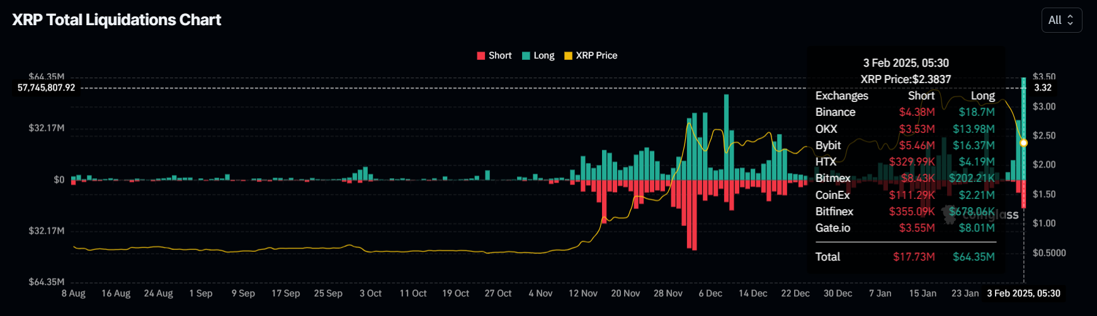The image size is (1097, 316).
Task: Click the yellow XRP Price legend swatch
Action: click(568, 56)
